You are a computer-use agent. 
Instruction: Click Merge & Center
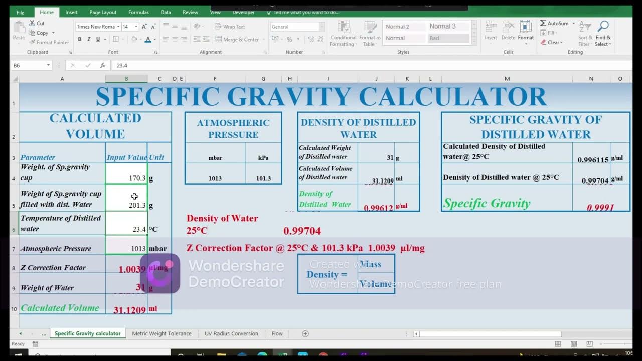coord(237,39)
